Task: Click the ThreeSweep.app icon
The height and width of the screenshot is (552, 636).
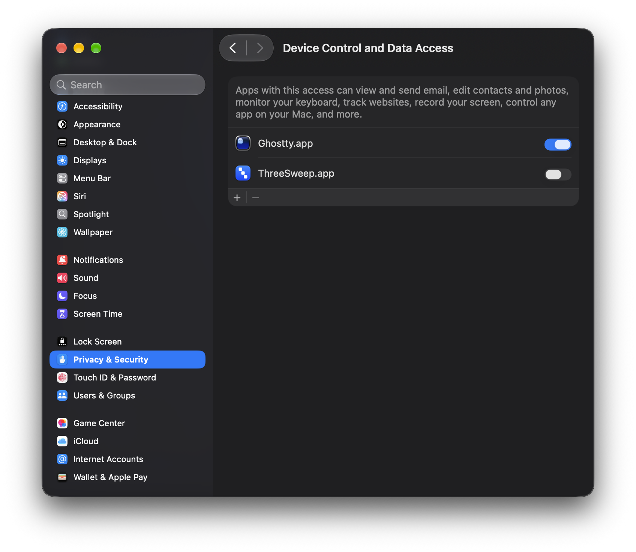Action: pyautogui.click(x=243, y=173)
